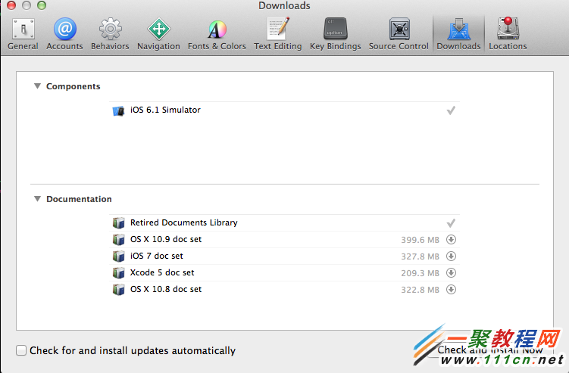The height and width of the screenshot is (373, 569).
Task: Click the iOS 6.1 Simulator device icon
Action: 118,110
